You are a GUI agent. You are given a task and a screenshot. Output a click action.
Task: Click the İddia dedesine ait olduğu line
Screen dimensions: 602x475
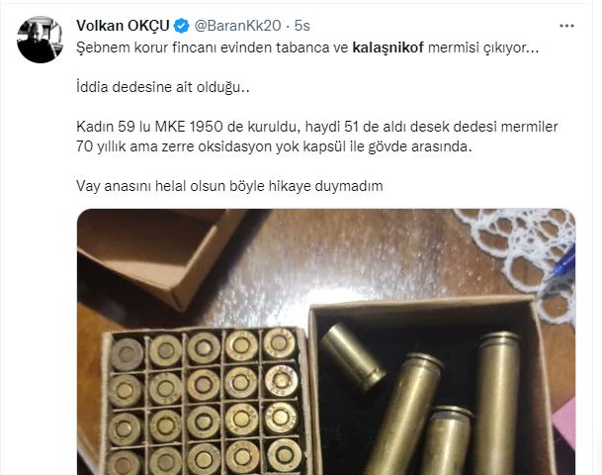click(x=163, y=87)
